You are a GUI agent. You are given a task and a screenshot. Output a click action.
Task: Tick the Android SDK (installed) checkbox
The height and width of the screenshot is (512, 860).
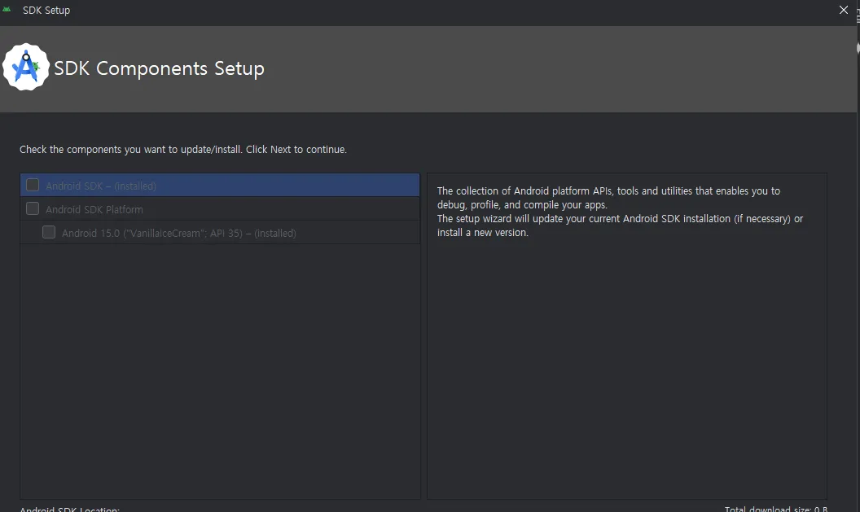click(x=33, y=186)
